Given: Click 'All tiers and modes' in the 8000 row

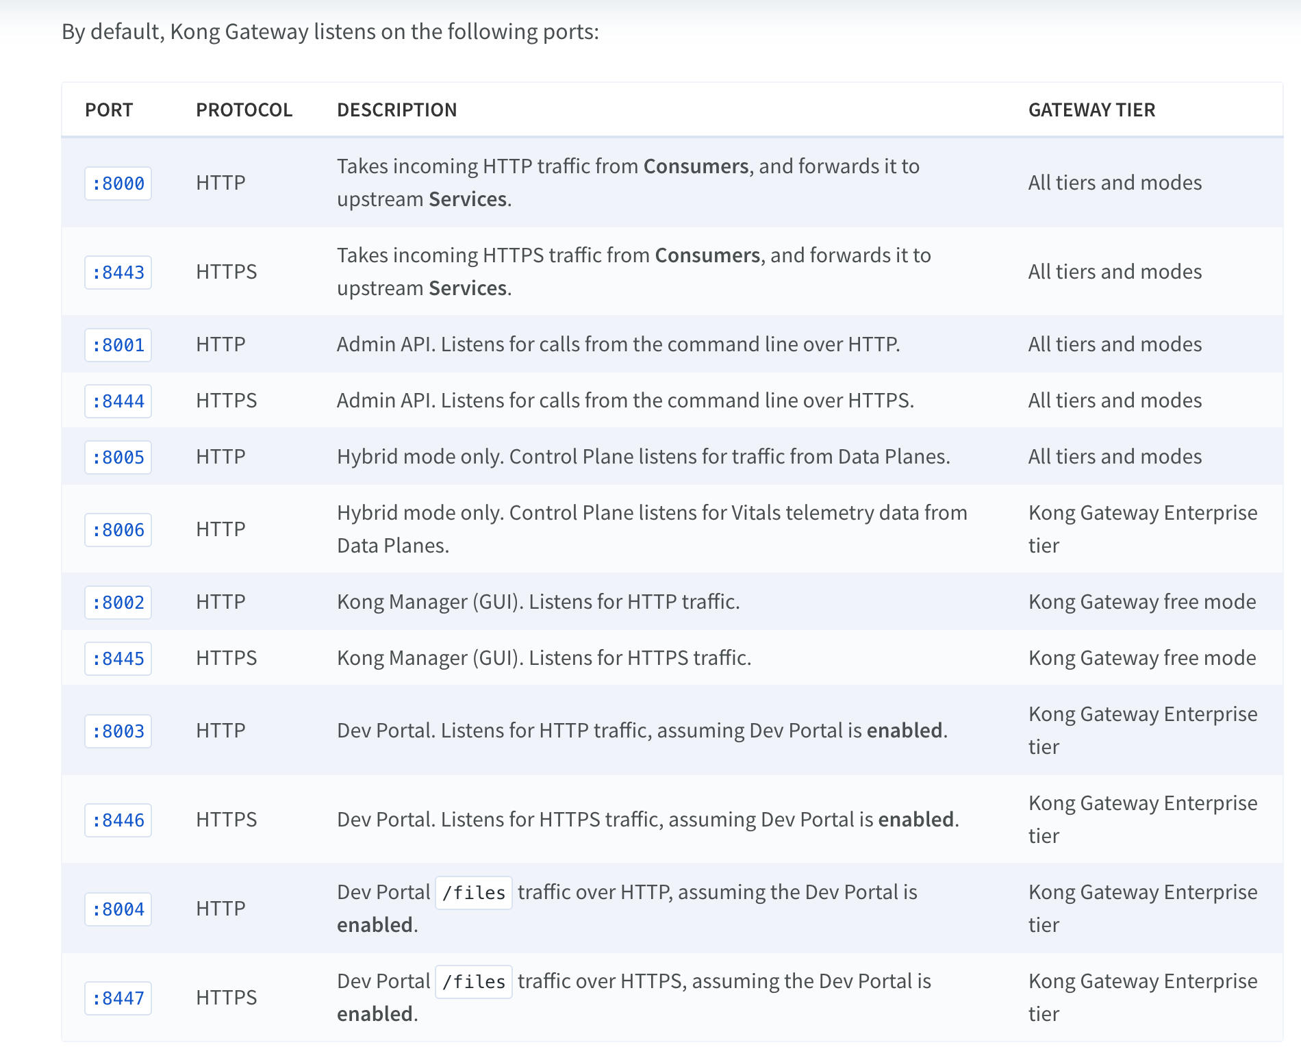Looking at the screenshot, I should [1115, 183].
